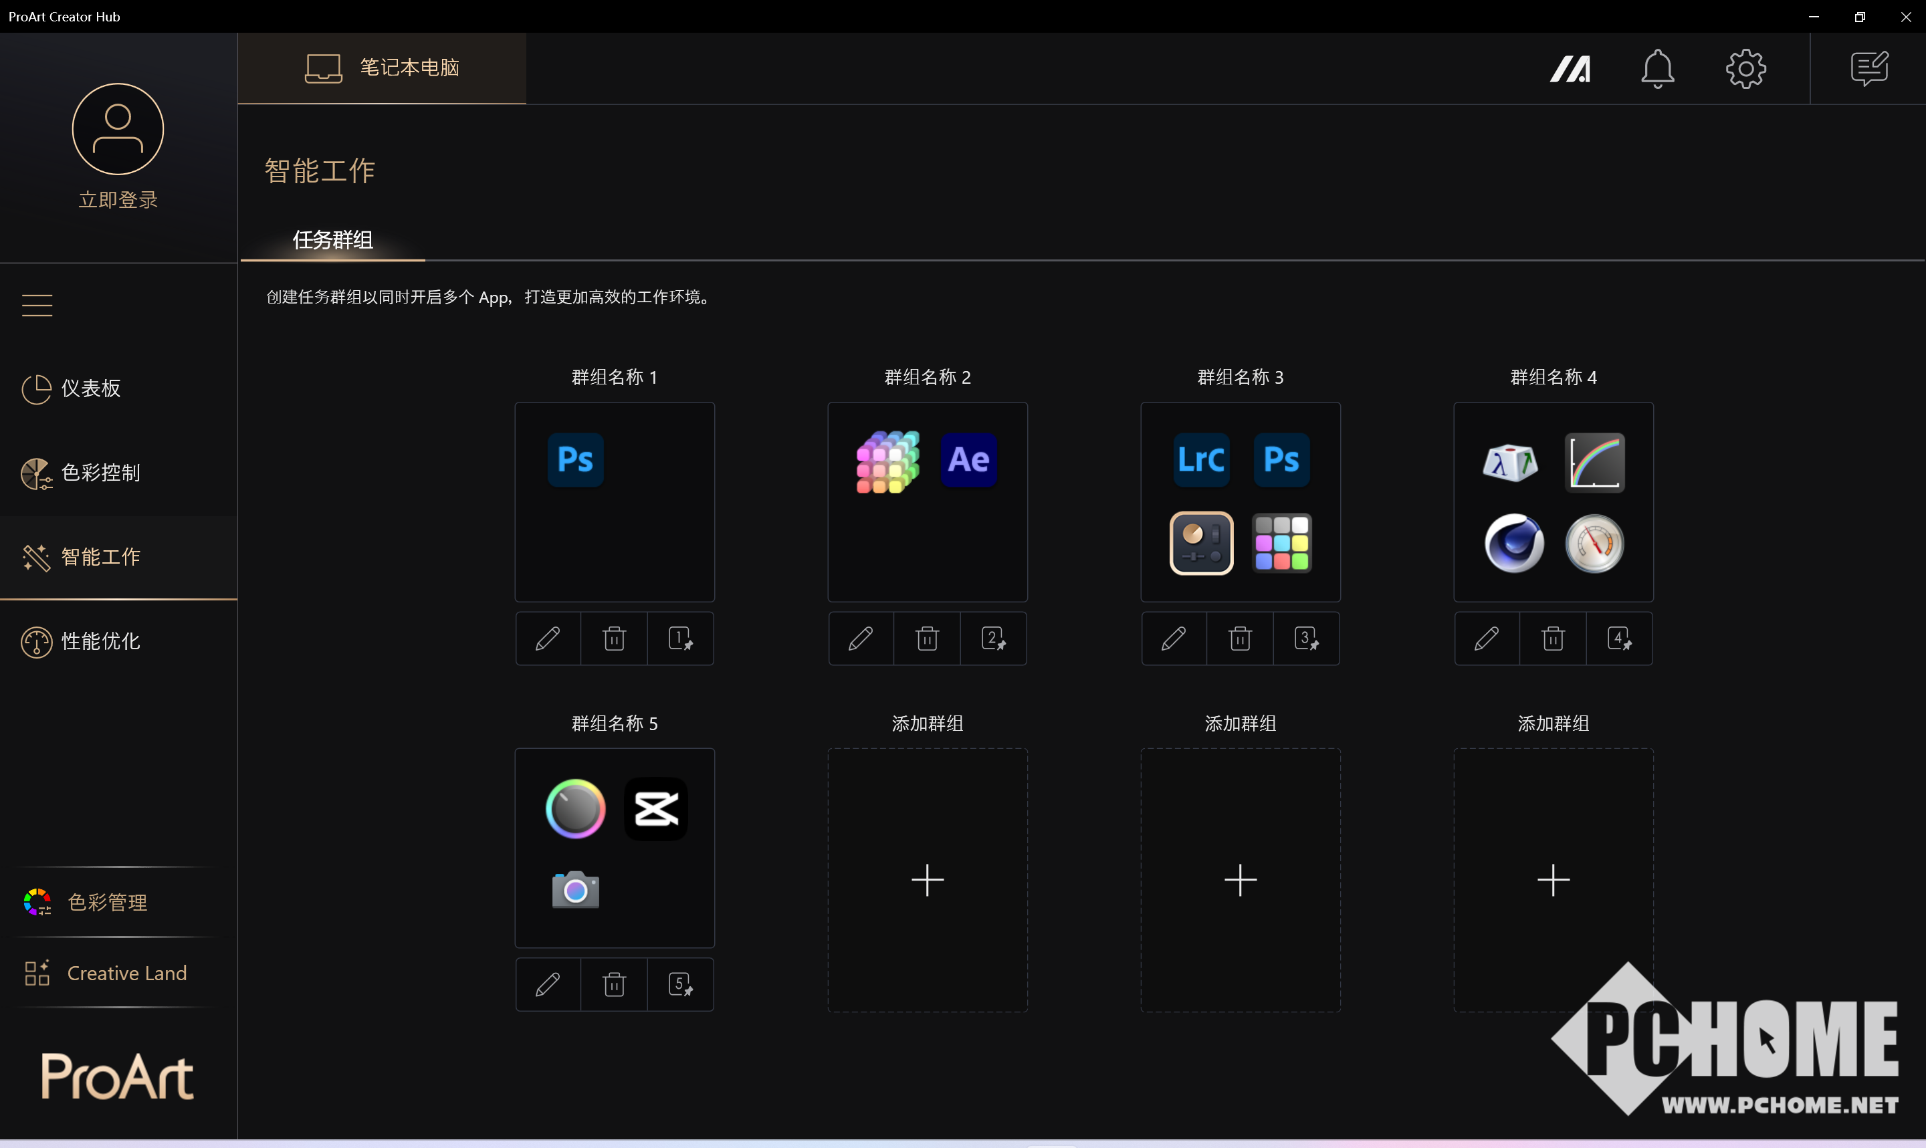Open the ASUS logo icon in header

pos(1570,69)
